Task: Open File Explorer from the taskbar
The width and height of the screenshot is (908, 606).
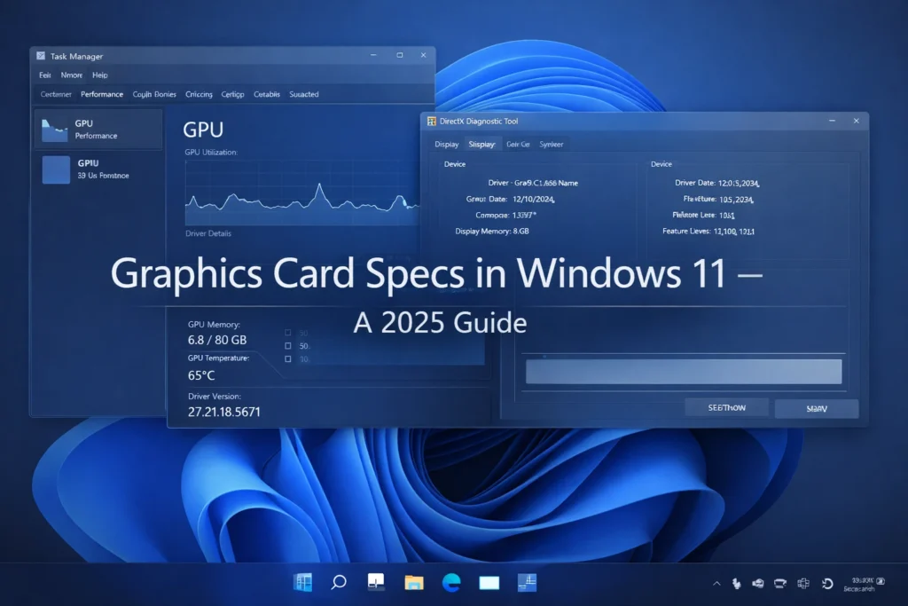Action: click(412, 583)
